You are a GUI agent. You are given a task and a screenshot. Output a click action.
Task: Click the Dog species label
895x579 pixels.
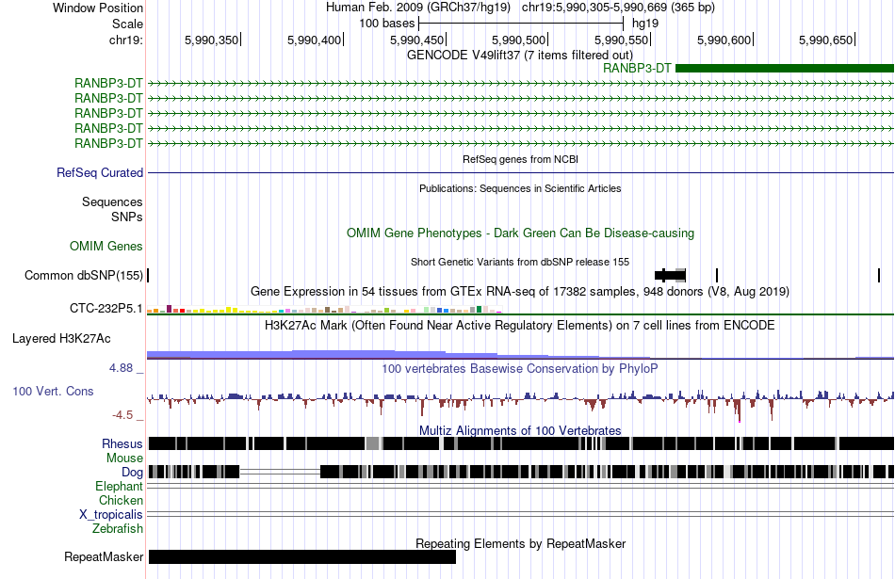click(133, 473)
